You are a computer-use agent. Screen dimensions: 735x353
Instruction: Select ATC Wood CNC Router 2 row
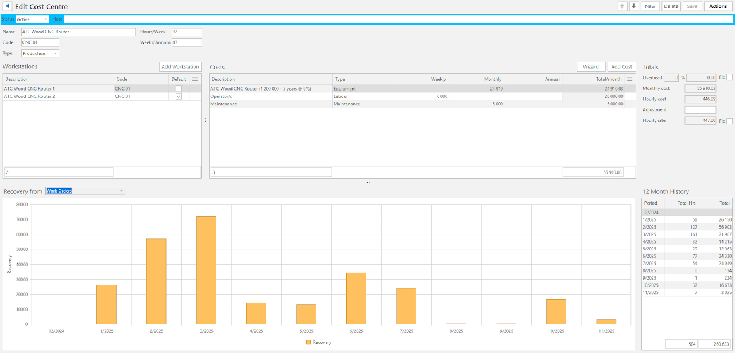[x=102, y=96]
